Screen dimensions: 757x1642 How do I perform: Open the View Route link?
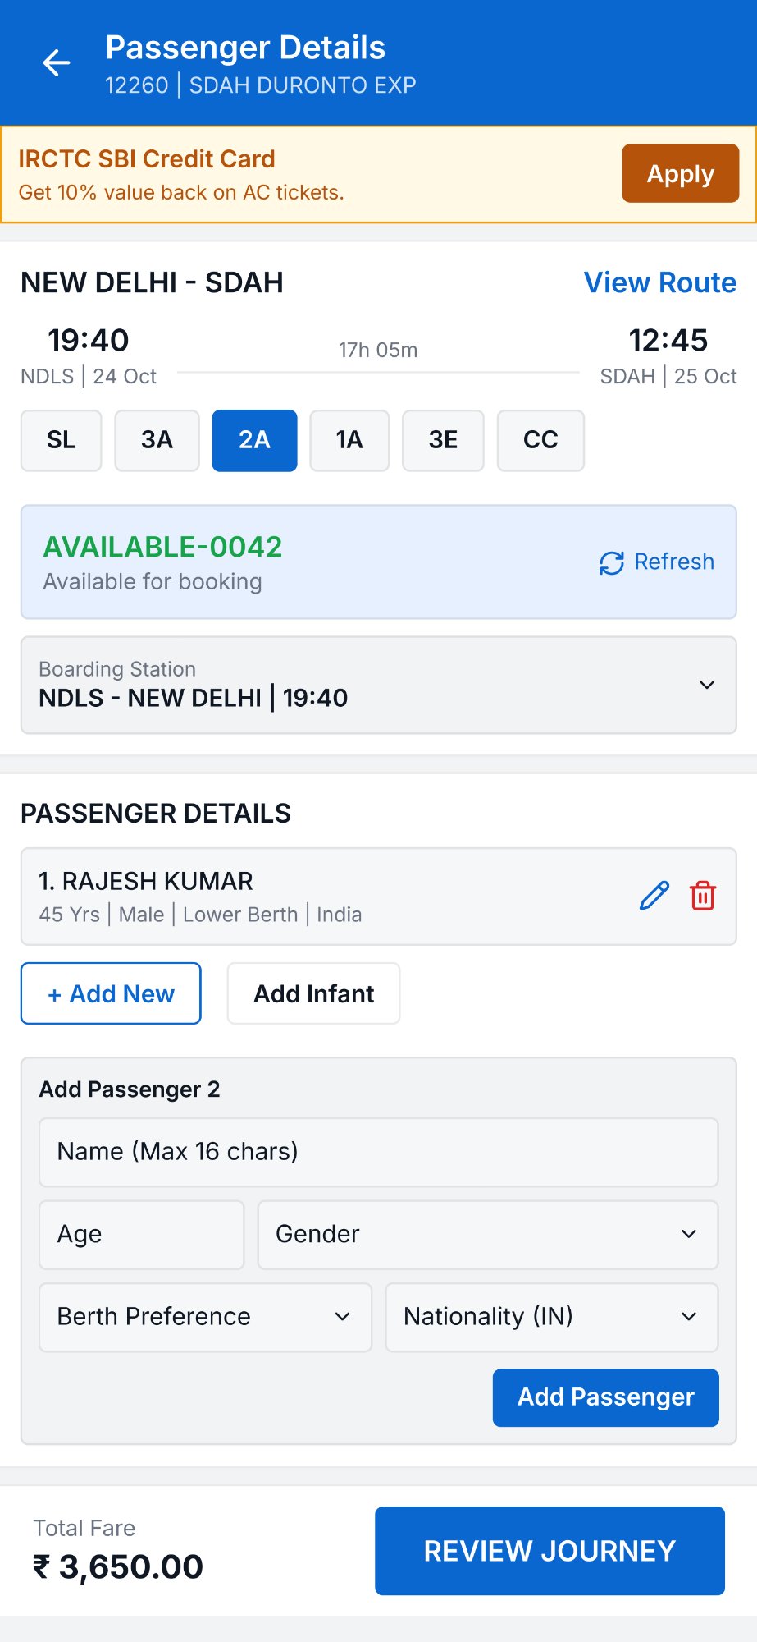pyautogui.click(x=659, y=282)
